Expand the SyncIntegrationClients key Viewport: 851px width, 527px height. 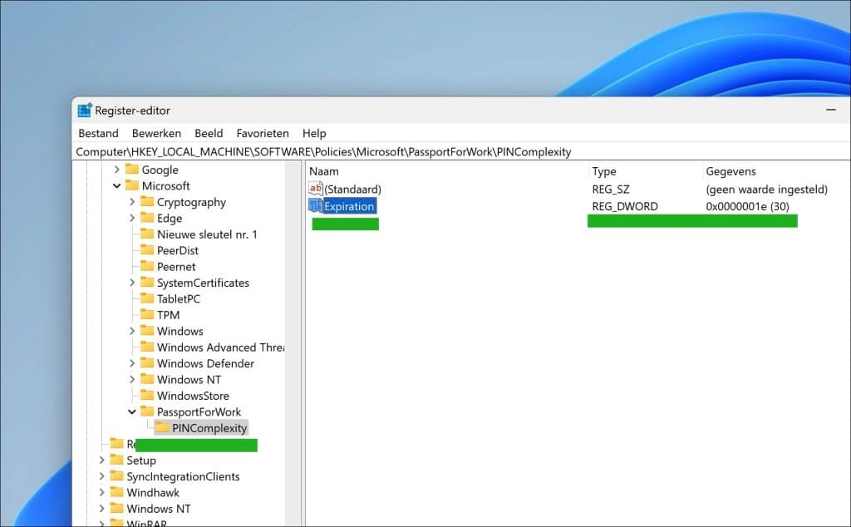coord(101,476)
